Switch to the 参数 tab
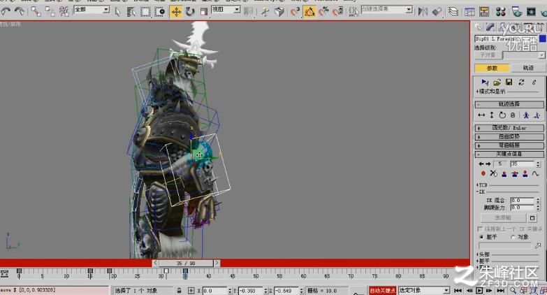Image resolution: width=547 pixels, height=295 pixels. coord(492,68)
